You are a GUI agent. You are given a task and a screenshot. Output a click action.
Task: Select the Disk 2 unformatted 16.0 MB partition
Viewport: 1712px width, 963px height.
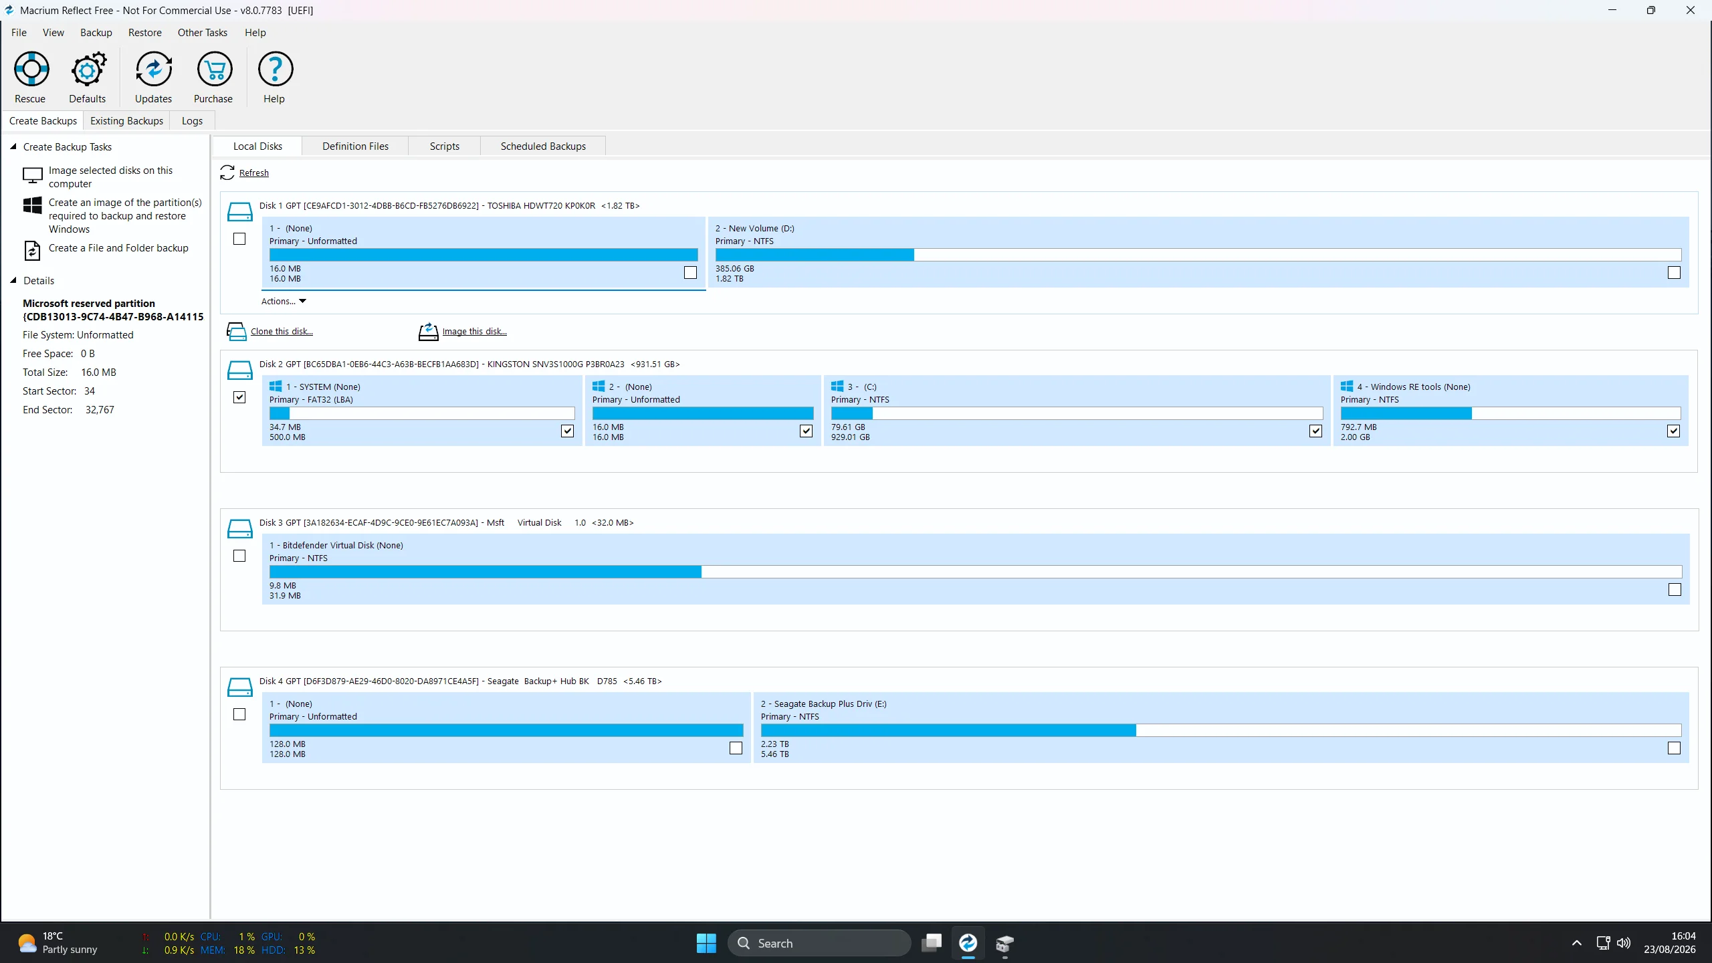pos(703,411)
